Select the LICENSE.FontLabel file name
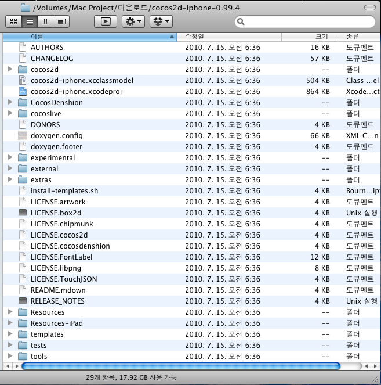The image size is (381, 385). (x=61, y=257)
